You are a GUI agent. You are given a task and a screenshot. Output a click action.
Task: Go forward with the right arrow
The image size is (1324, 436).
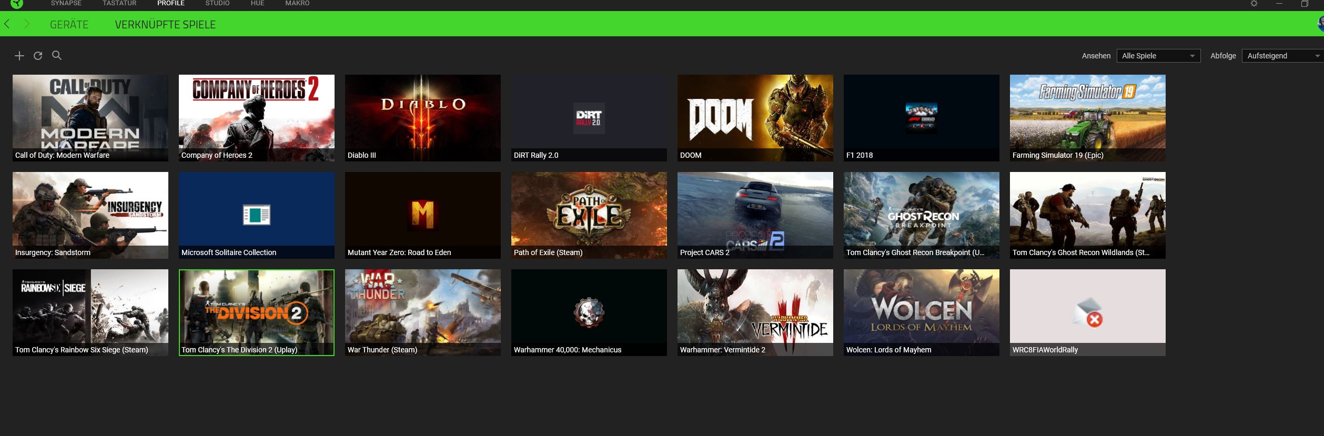(x=27, y=24)
